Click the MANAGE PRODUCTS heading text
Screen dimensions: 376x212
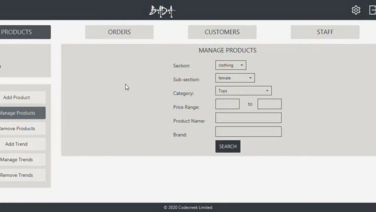227,50
